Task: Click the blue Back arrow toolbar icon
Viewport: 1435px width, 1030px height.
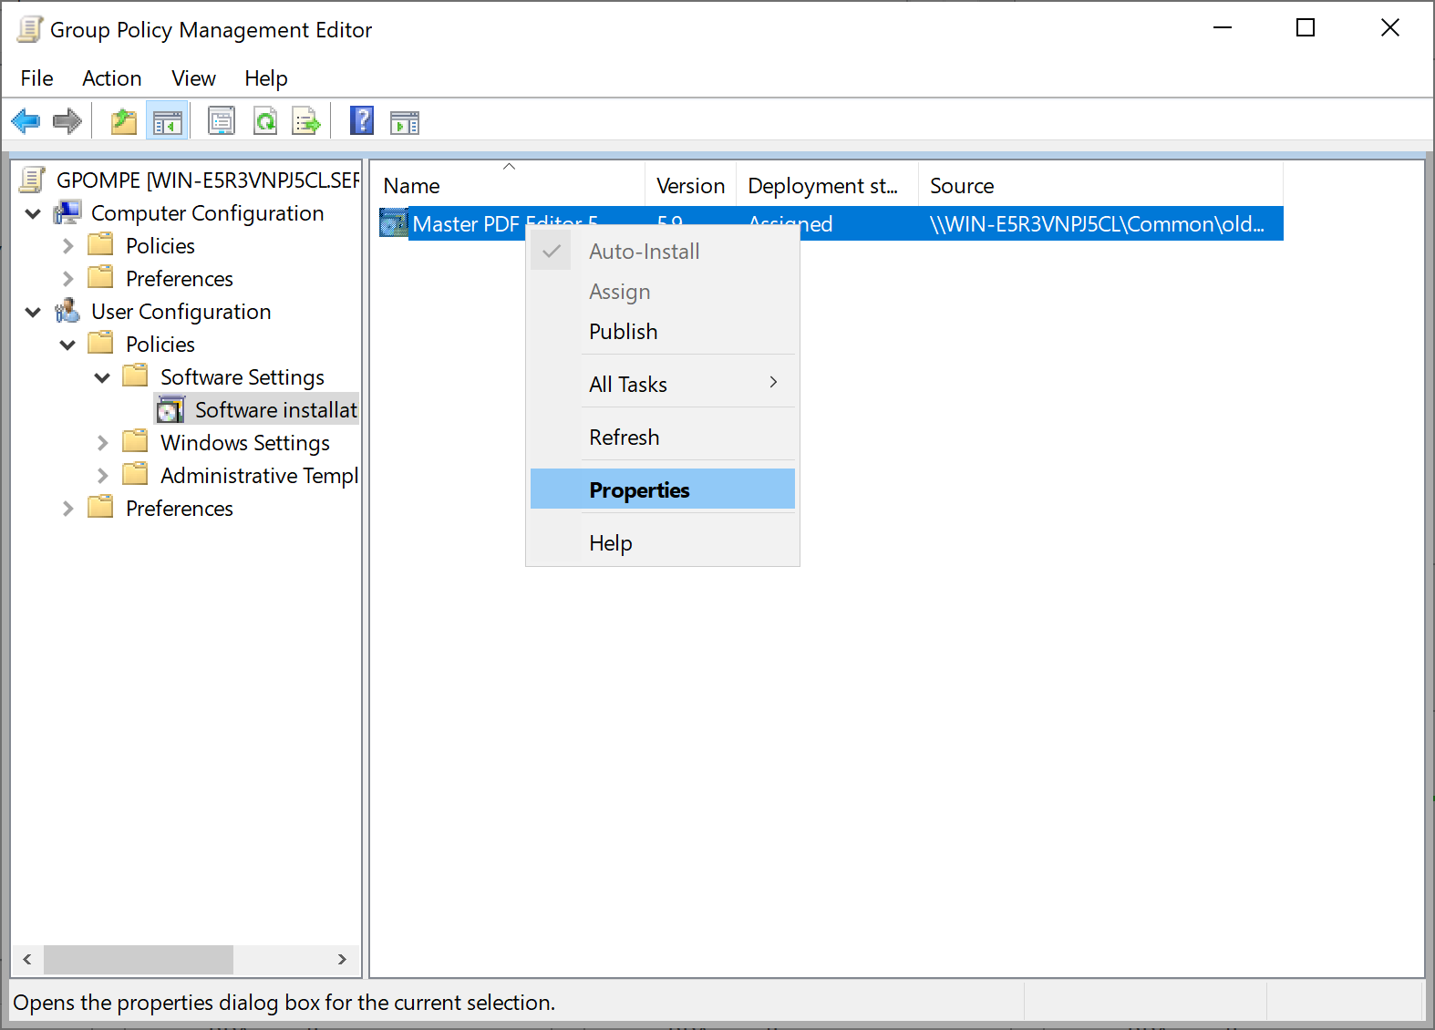Action: (26, 121)
